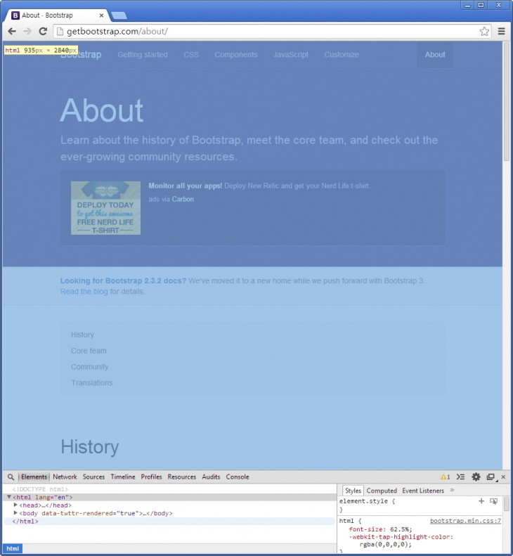Close the DevTools panel
This screenshot has height=556, width=513.
[503, 477]
